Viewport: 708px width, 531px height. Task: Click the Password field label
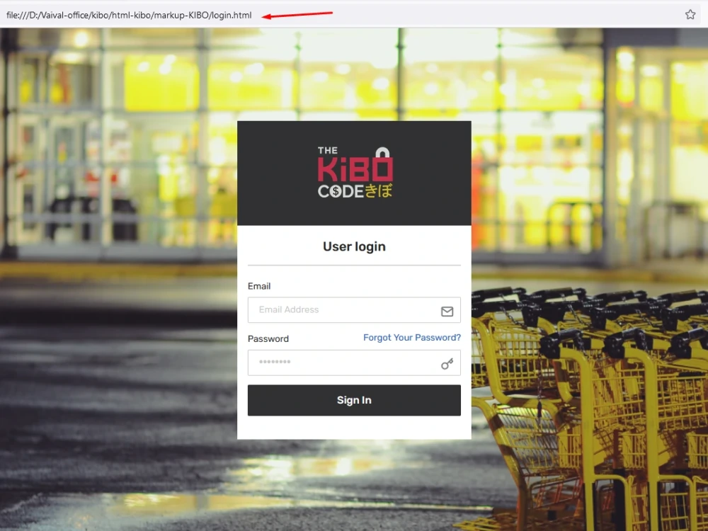tap(268, 338)
